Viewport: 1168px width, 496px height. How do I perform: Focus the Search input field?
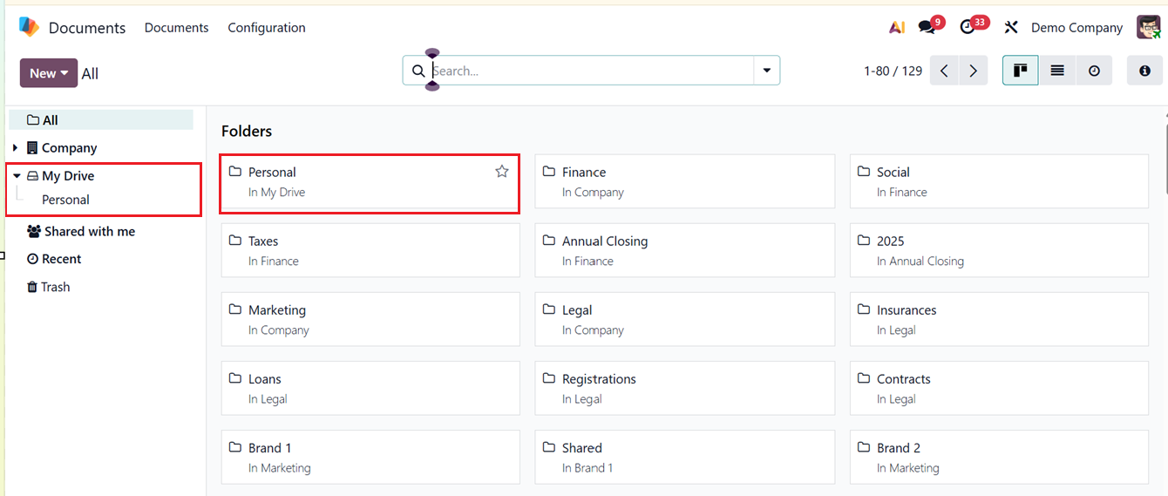click(591, 71)
